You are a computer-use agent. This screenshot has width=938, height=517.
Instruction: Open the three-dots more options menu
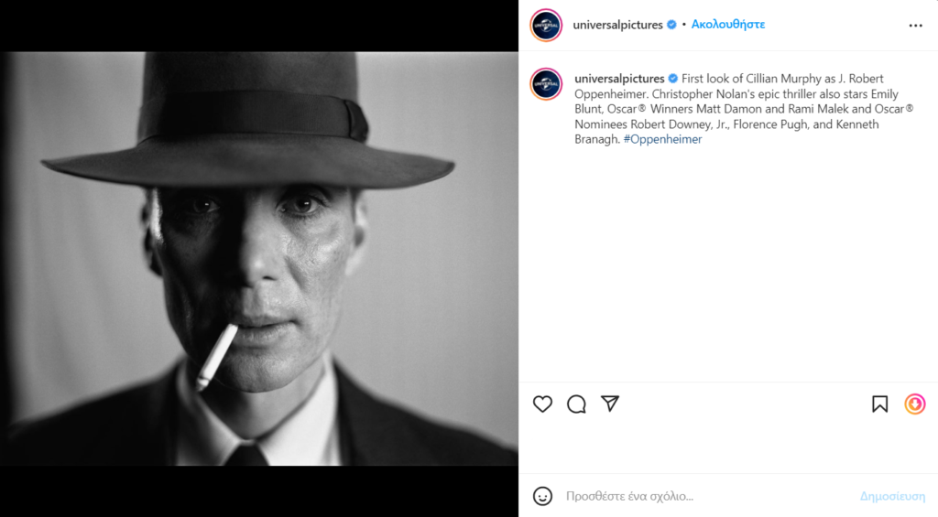pyautogui.click(x=915, y=26)
